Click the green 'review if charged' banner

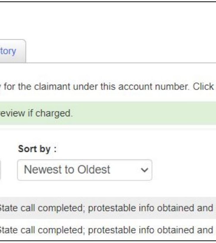pyautogui.click(x=108, y=113)
